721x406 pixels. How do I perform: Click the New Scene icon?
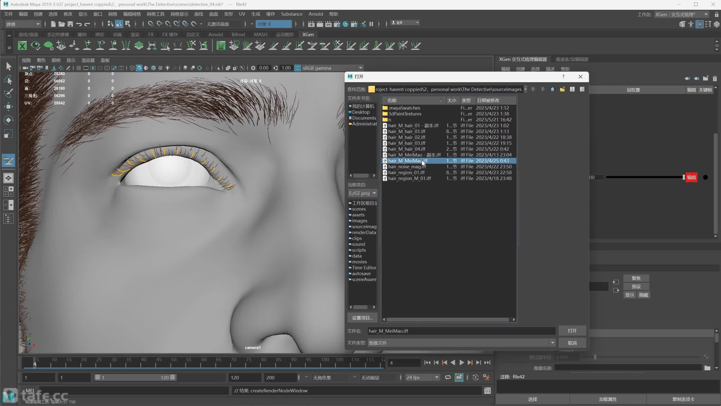pyautogui.click(x=53, y=24)
